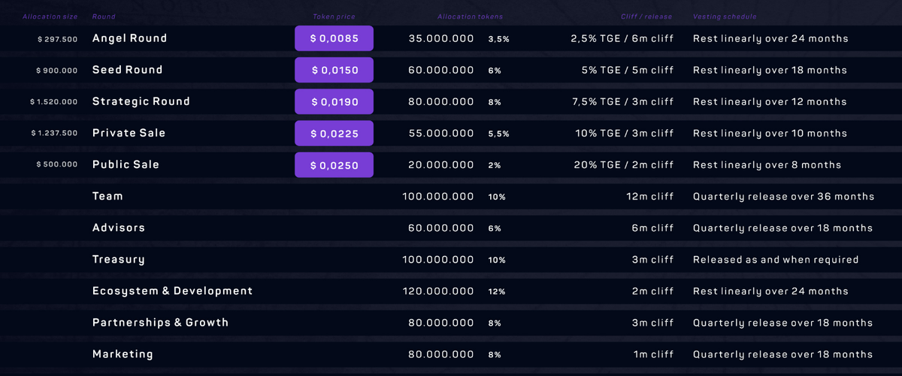Viewport: 902px width, 376px height.
Task: Select the Vesting schedule column header
Action: click(x=725, y=17)
